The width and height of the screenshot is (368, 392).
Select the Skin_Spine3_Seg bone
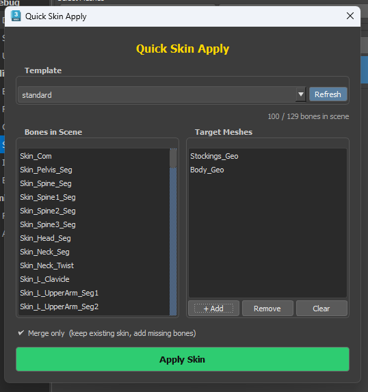tap(94, 224)
